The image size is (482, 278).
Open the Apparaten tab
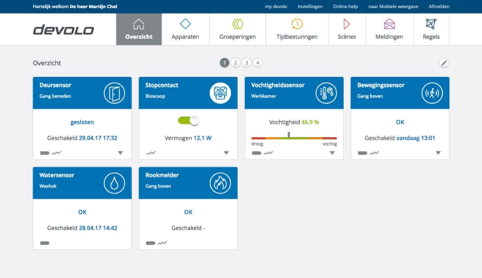(185, 29)
